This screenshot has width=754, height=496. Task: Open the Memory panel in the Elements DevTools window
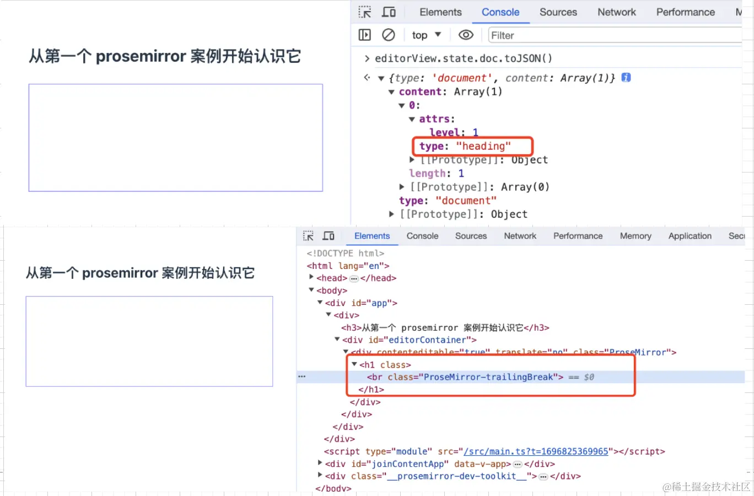click(635, 235)
